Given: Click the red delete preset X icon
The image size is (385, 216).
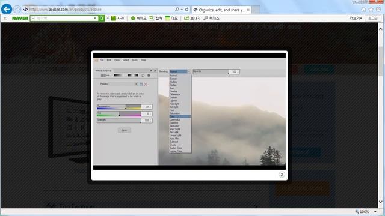Looking at the screenshot, I should (x=146, y=84).
